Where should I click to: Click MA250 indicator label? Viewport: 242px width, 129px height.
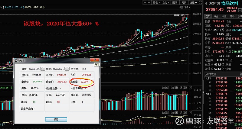(34, 7)
